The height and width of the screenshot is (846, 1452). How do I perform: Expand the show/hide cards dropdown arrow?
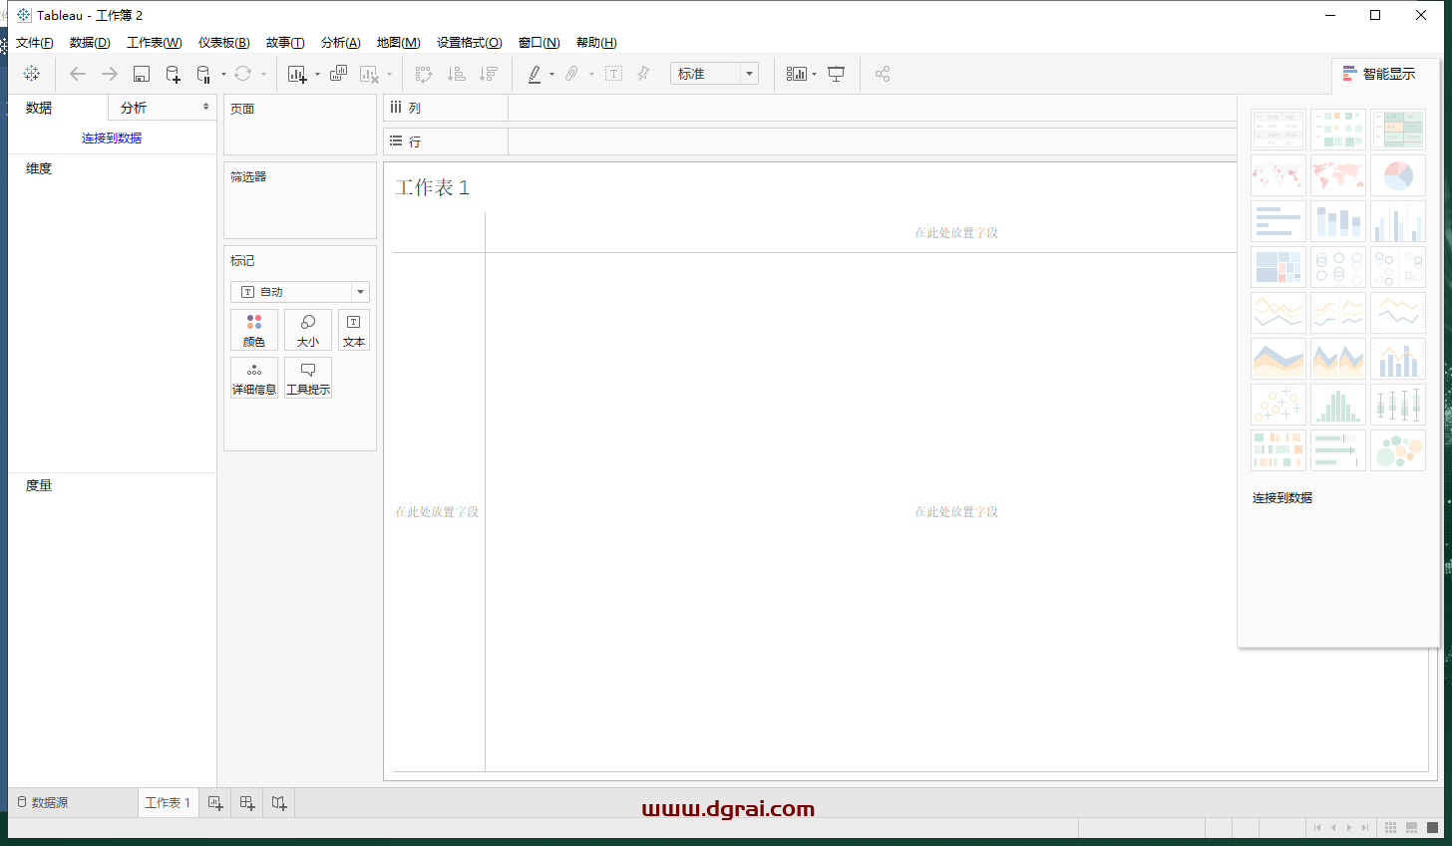click(814, 74)
